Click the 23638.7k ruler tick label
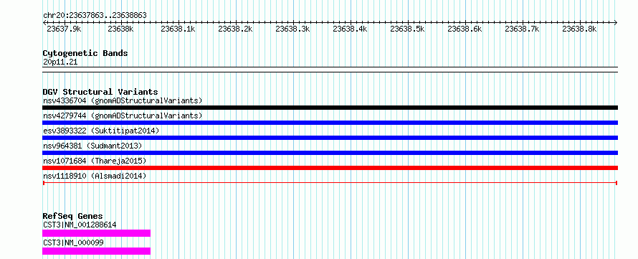638x259 pixels. point(522,29)
